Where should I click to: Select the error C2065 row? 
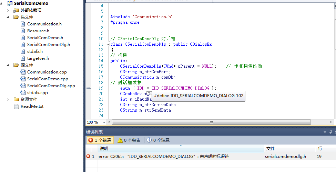coord(211,157)
